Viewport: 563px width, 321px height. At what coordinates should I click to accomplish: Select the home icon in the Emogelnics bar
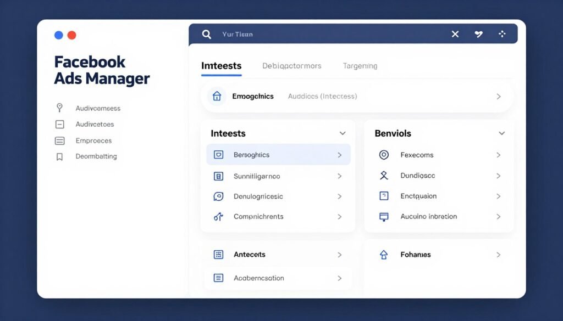(217, 95)
